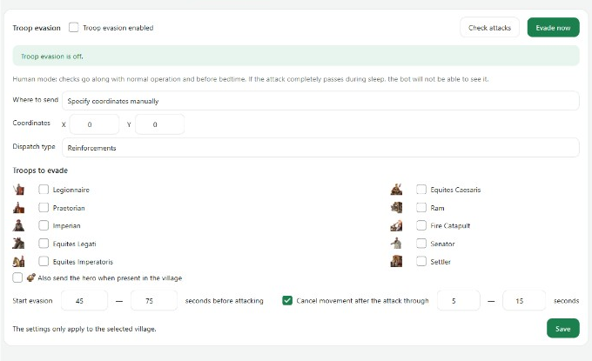
Task: Select the Ram checkbox
Action: point(421,208)
